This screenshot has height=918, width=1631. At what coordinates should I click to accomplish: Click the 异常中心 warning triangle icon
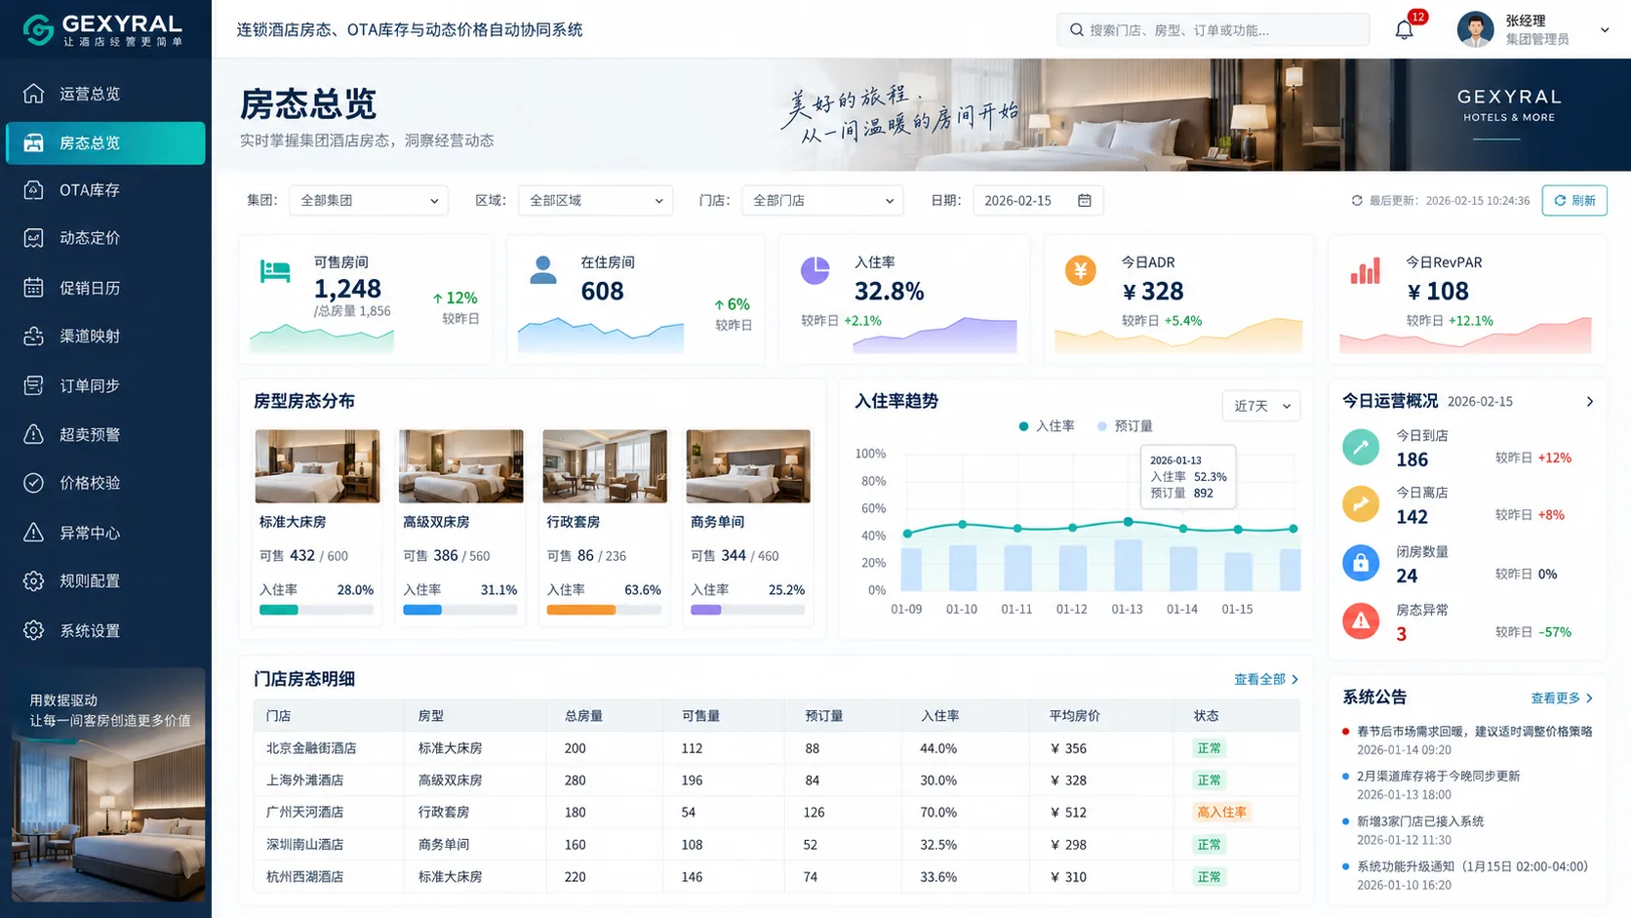33,533
